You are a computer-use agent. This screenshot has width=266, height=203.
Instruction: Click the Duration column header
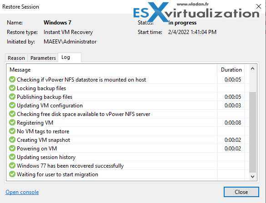(x=231, y=70)
